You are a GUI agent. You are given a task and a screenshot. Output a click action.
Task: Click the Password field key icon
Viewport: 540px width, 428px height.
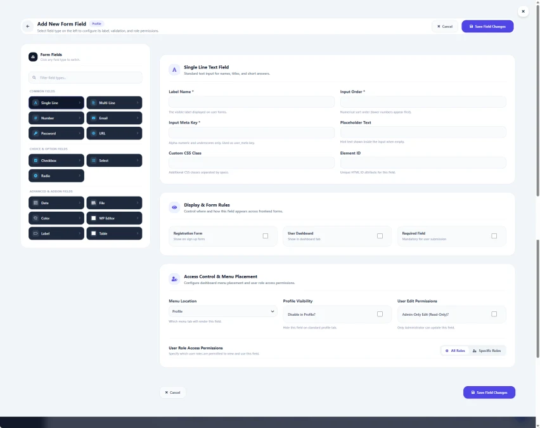pos(35,133)
